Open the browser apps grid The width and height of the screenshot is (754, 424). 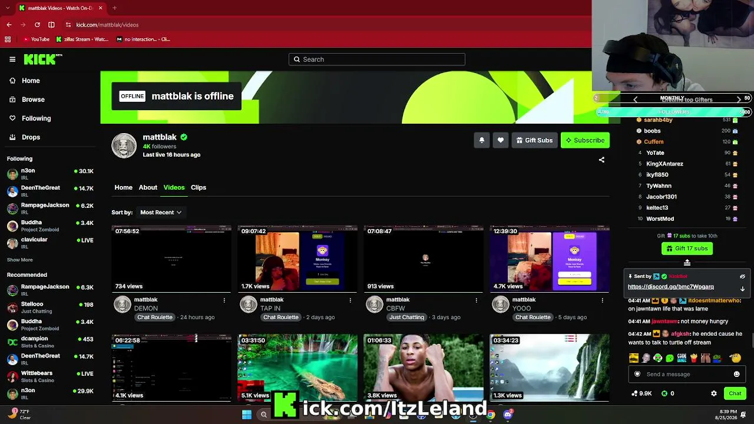(x=8, y=39)
